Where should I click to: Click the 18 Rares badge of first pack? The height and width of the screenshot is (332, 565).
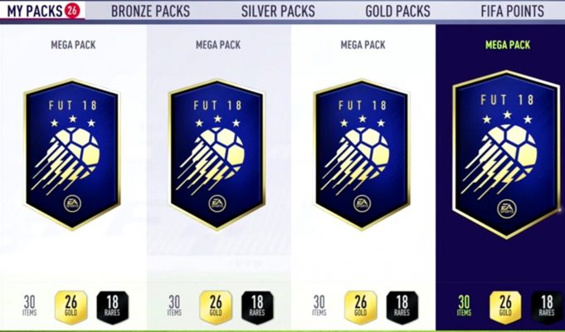tap(113, 307)
